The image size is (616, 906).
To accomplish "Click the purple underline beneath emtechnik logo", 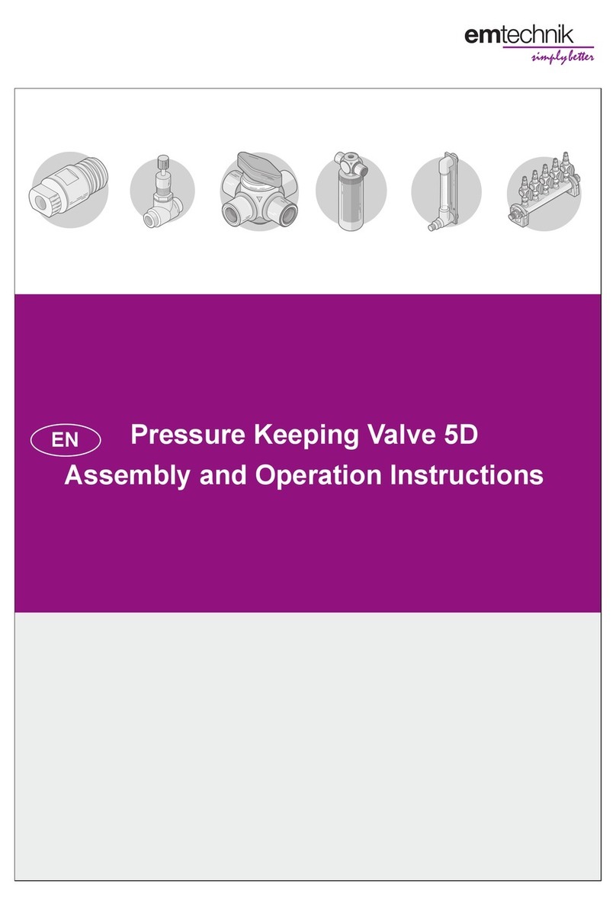I will click(x=548, y=47).
